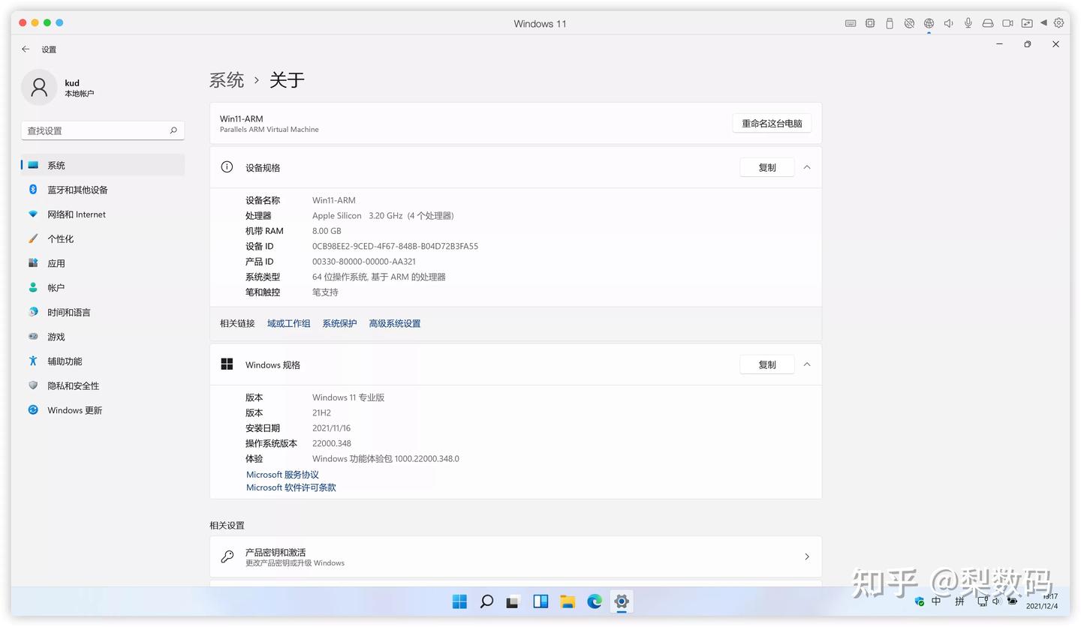1081x627 pixels.
Task: Collapse the Windows 规格 section
Action: (x=806, y=364)
